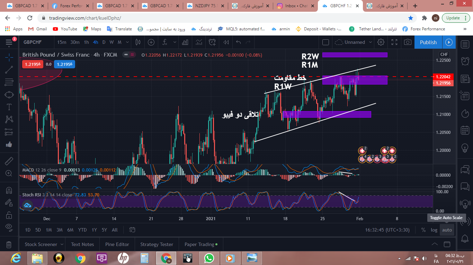Click the magnet mode icon
The height and width of the screenshot is (265, 473).
[9, 190]
